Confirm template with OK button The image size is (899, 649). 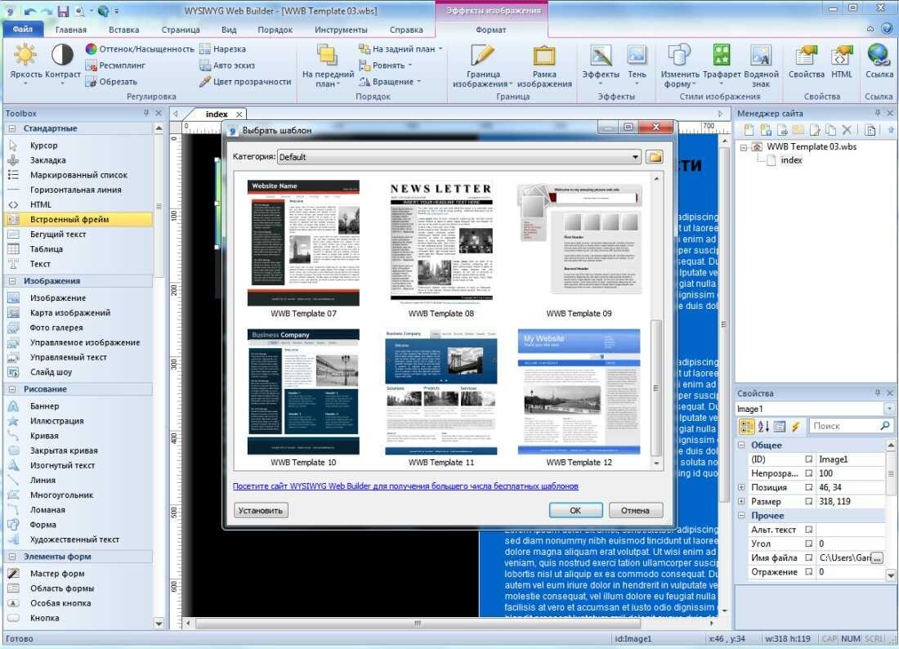pyautogui.click(x=575, y=510)
